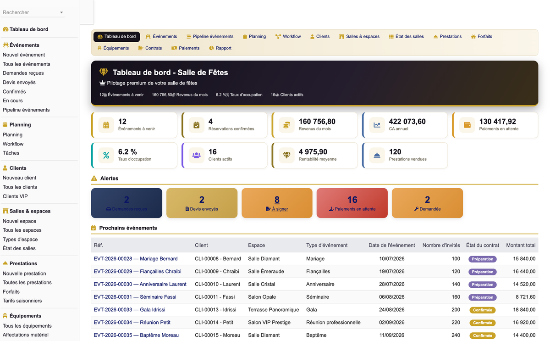Viewport: 550px width, 341px height.
Task: Click the people icon on Clients actifs card
Action: pyautogui.click(x=196, y=155)
